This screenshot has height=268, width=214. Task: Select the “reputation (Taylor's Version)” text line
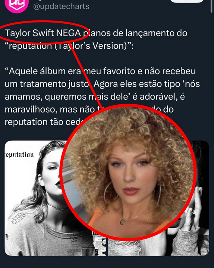[69, 46]
